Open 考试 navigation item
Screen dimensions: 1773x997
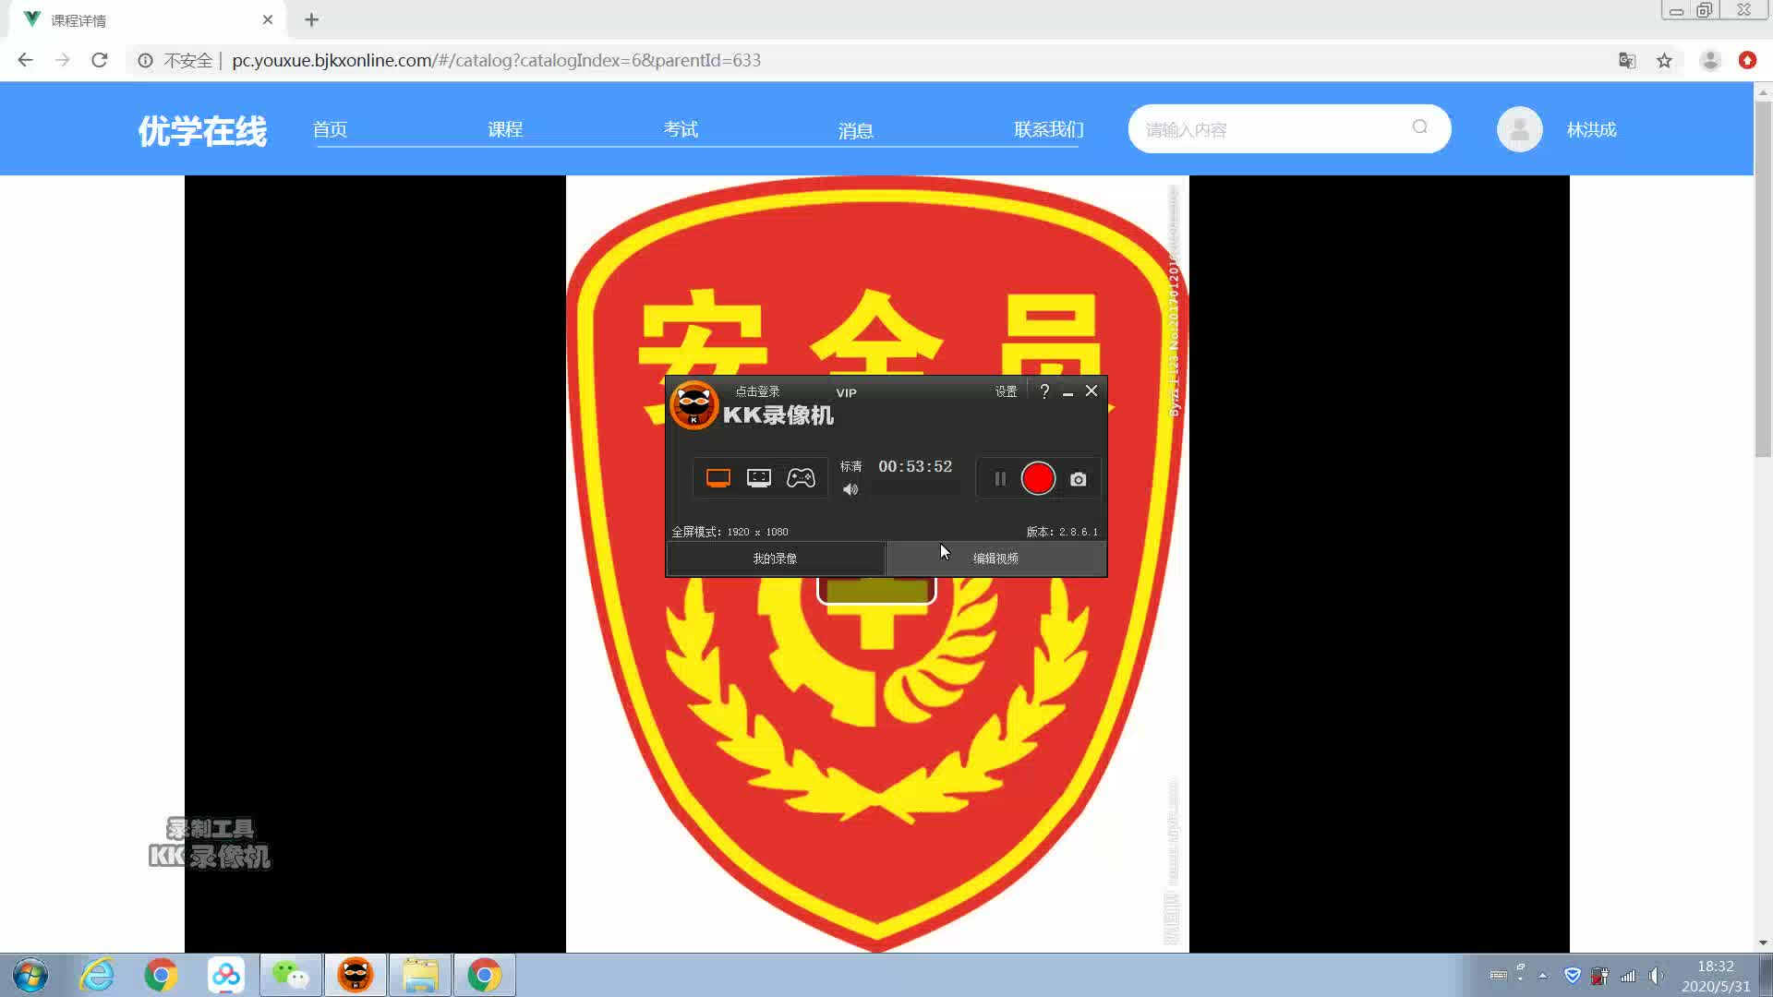tap(681, 129)
